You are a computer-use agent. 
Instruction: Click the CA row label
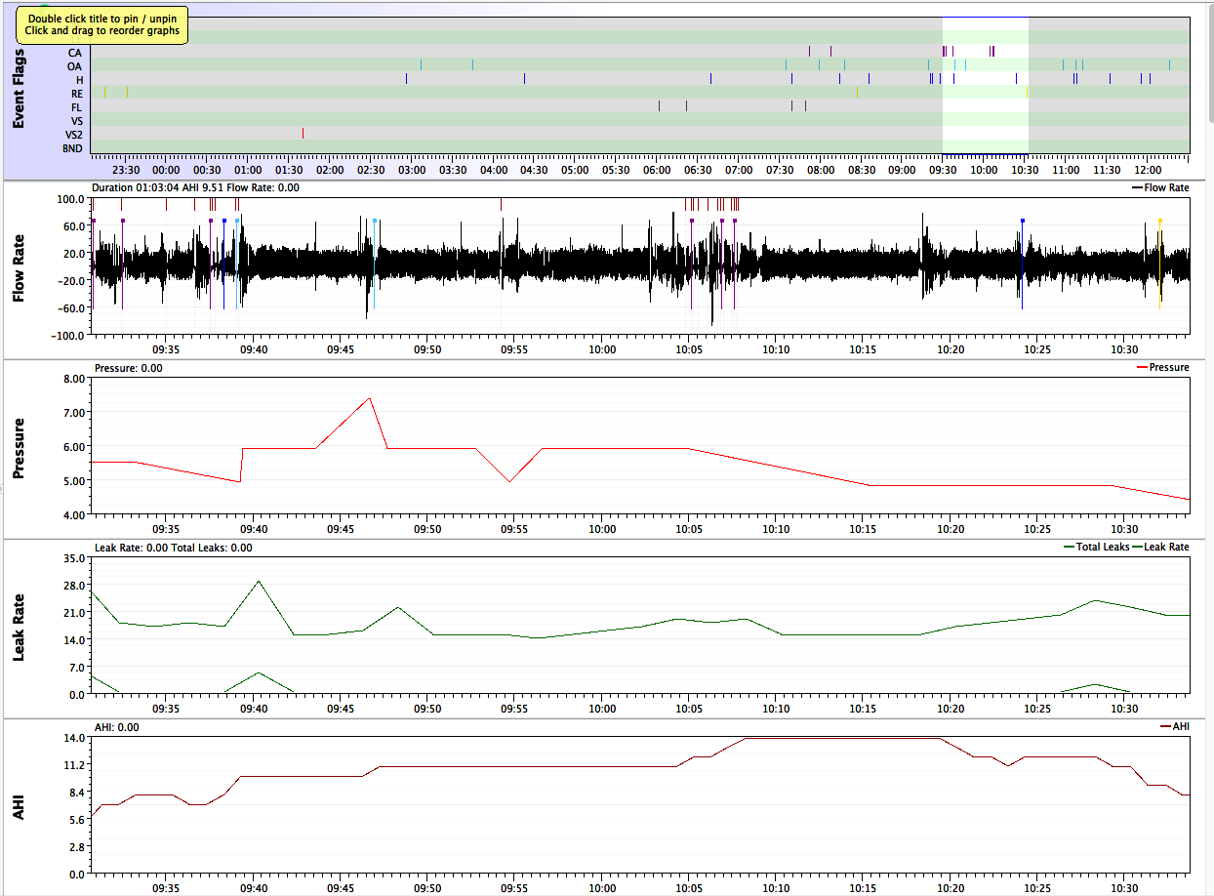75,53
